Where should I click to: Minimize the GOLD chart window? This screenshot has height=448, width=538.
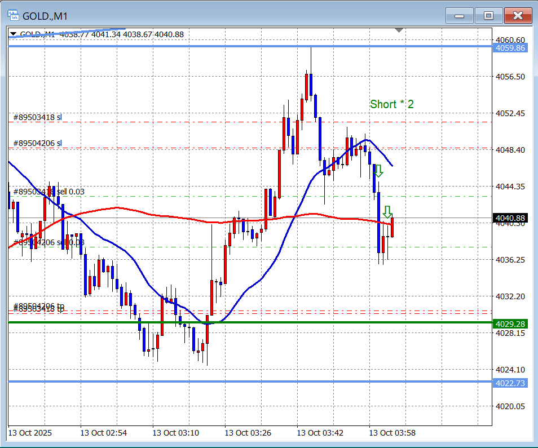[460, 16]
